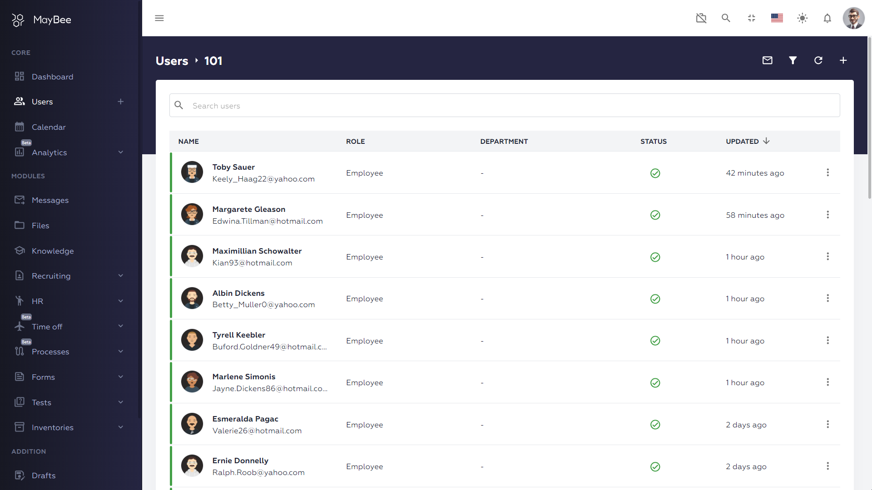Click Tyrell Keebler's Employee role cell
Image resolution: width=872 pixels, height=490 pixels.
[x=365, y=341]
